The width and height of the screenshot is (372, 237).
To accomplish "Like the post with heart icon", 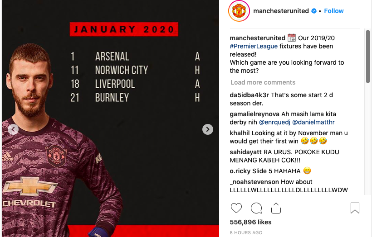I will click(236, 208).
